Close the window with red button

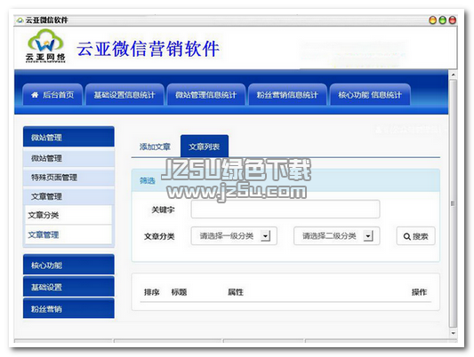coord(453,20)
